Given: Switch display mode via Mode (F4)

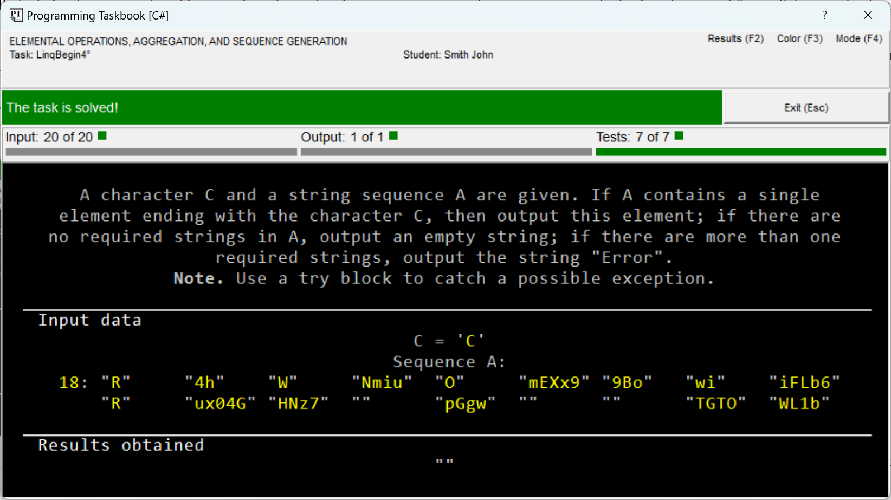Looking at the screenshot, I should click(858, 39).
